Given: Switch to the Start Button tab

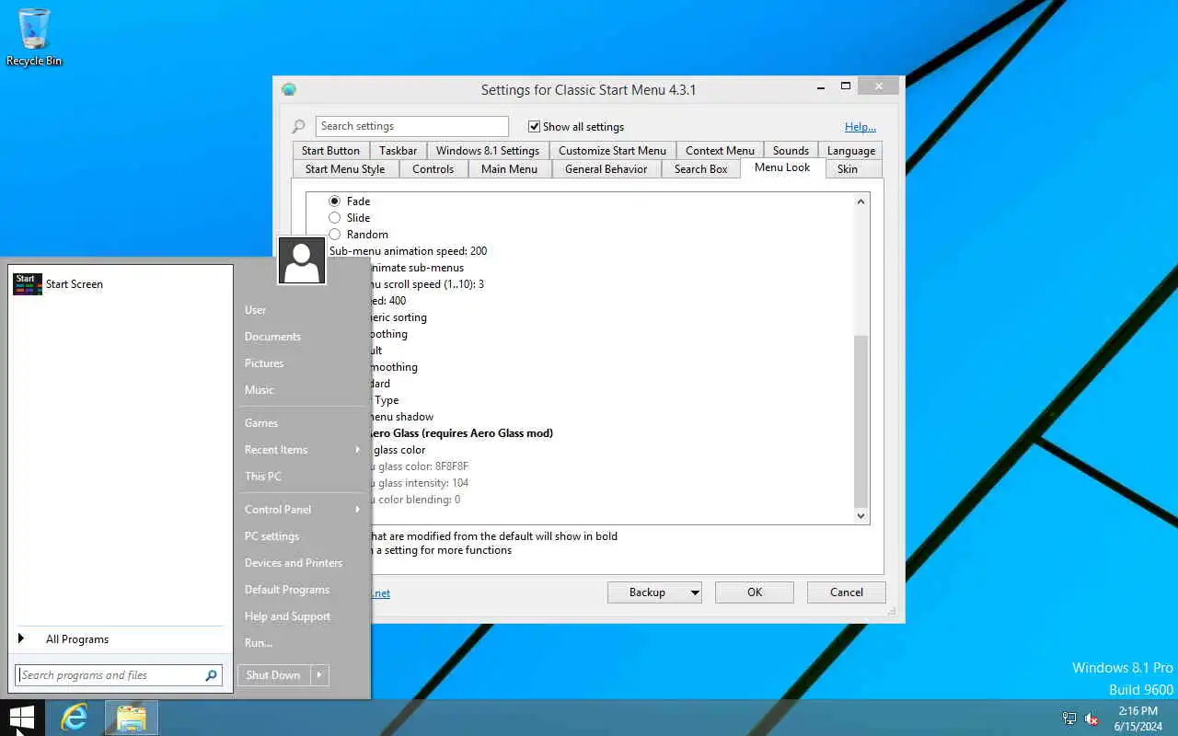Looking at the screenshot, I should [330, 151].
